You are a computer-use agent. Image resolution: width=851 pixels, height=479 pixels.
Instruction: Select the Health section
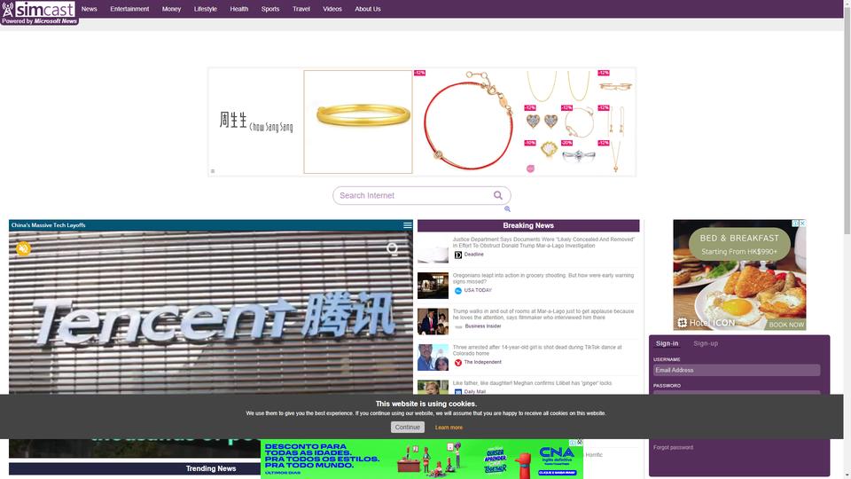238,9
